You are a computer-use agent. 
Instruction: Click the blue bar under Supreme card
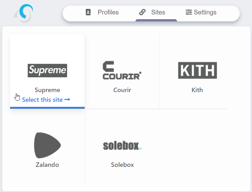coord(47,108)
